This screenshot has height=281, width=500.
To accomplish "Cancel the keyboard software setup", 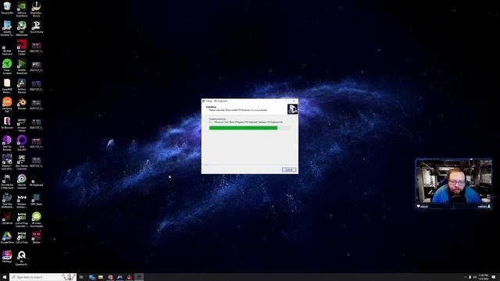I will [289, 169].
